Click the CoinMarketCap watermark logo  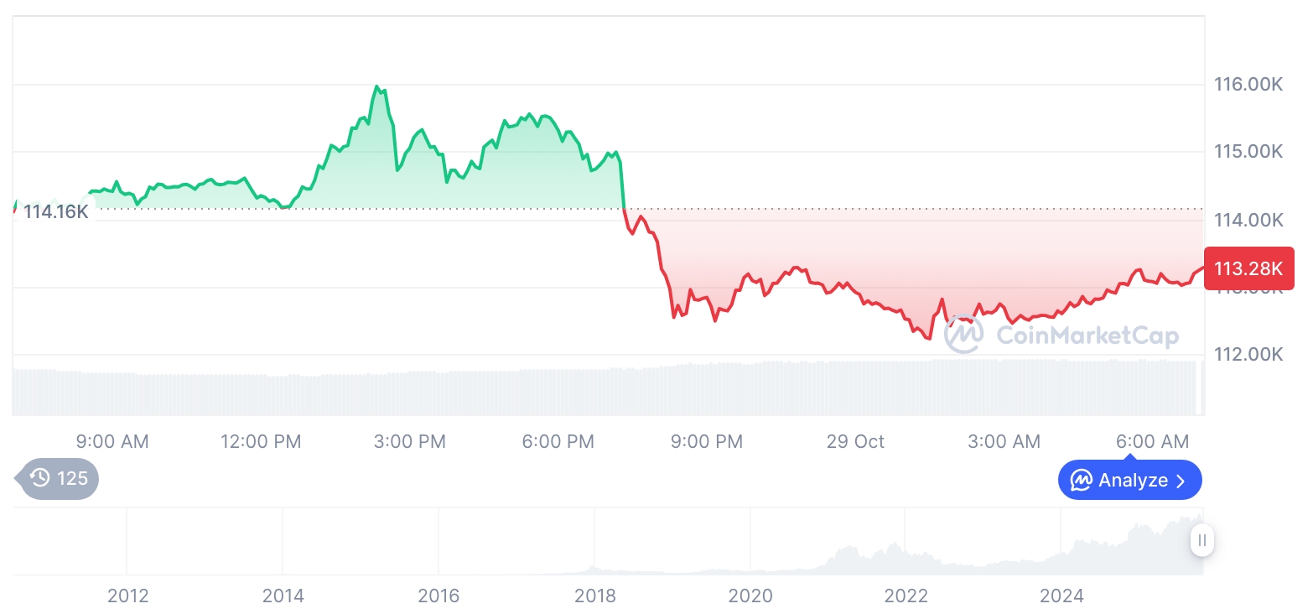pyautogui.click(x=963, y=335)
